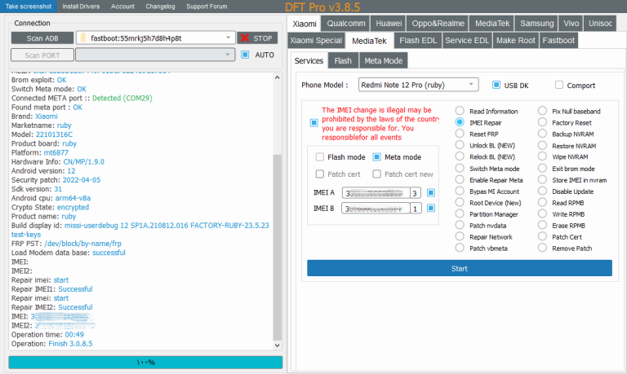Select Partition Manager option
Viewport: 627px width, 374px height.
tap(460, 213)
